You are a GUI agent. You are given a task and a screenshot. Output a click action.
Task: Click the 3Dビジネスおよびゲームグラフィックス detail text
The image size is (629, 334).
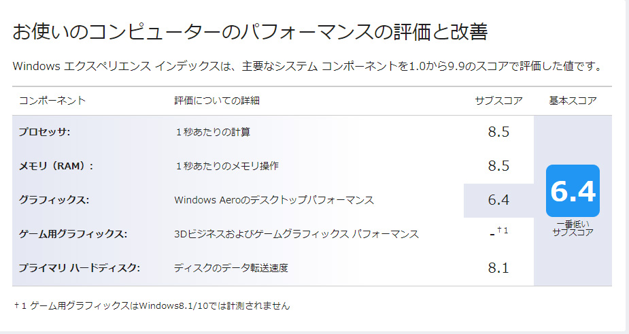point(296,234)
